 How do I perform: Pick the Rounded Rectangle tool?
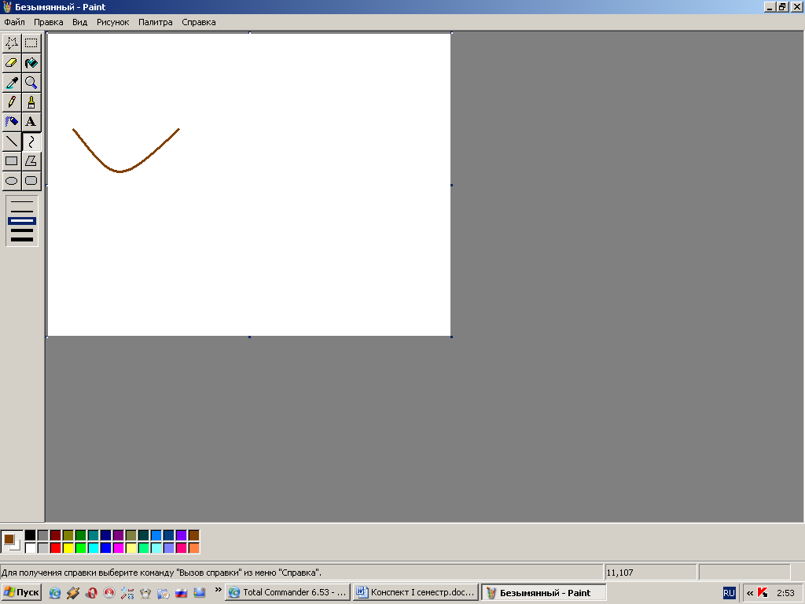(31, 180)
